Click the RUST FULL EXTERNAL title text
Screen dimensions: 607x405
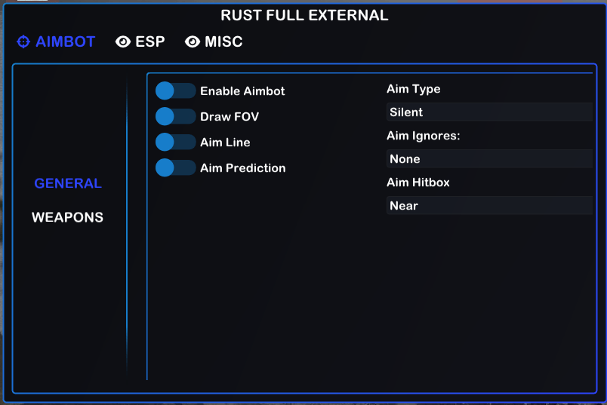(x=304, y=15)
